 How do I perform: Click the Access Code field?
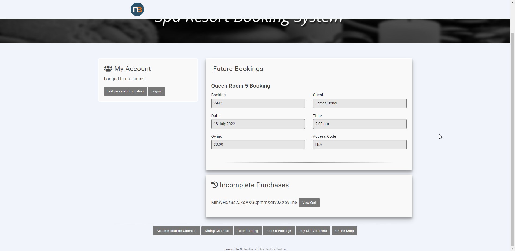point(359,145)
